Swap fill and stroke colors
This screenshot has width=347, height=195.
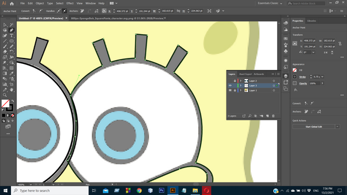click(12, 101)
